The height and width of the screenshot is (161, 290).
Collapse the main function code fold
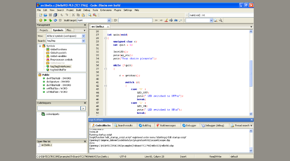pyautogui.click(x=105, y=38)
